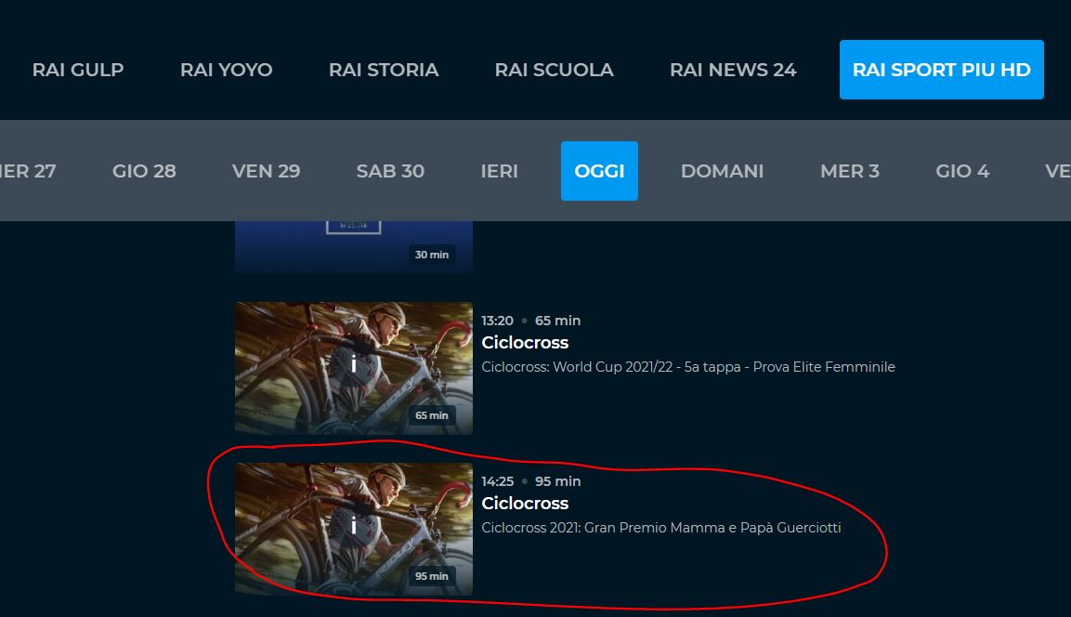The height and width of the screenshot is (617, 1071).
Task: Click the 95 min duration badge on thumbnail
Action: (x=432, y=576)
